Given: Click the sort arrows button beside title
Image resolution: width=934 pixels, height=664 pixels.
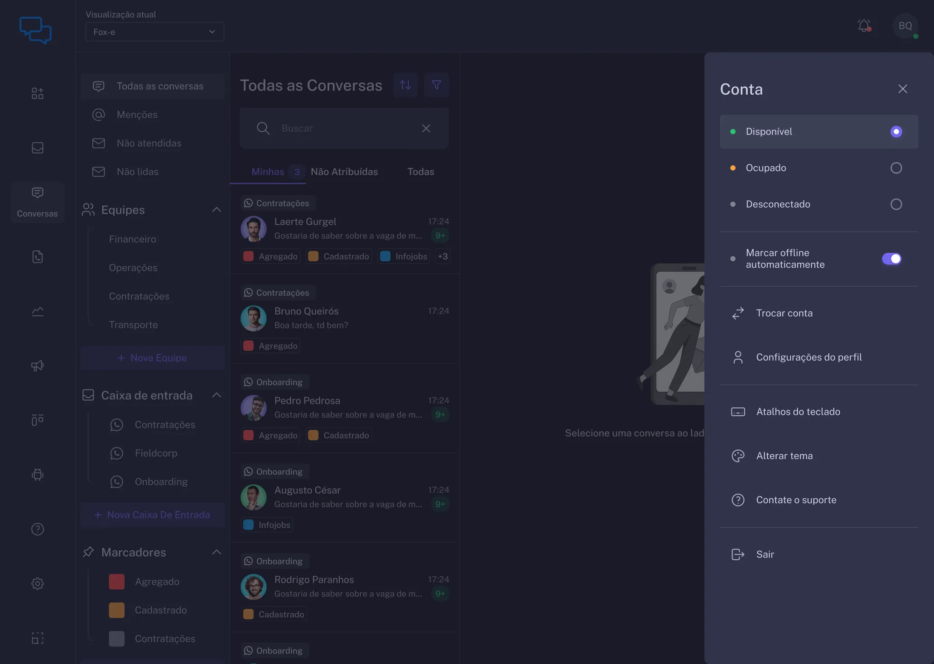Looking at the screenshot, I should coord(405,85).
